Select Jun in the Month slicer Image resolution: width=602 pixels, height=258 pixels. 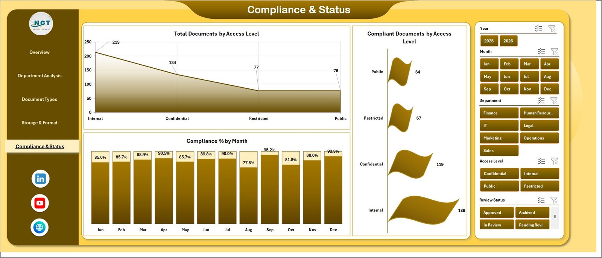click(x=509, y=76)
